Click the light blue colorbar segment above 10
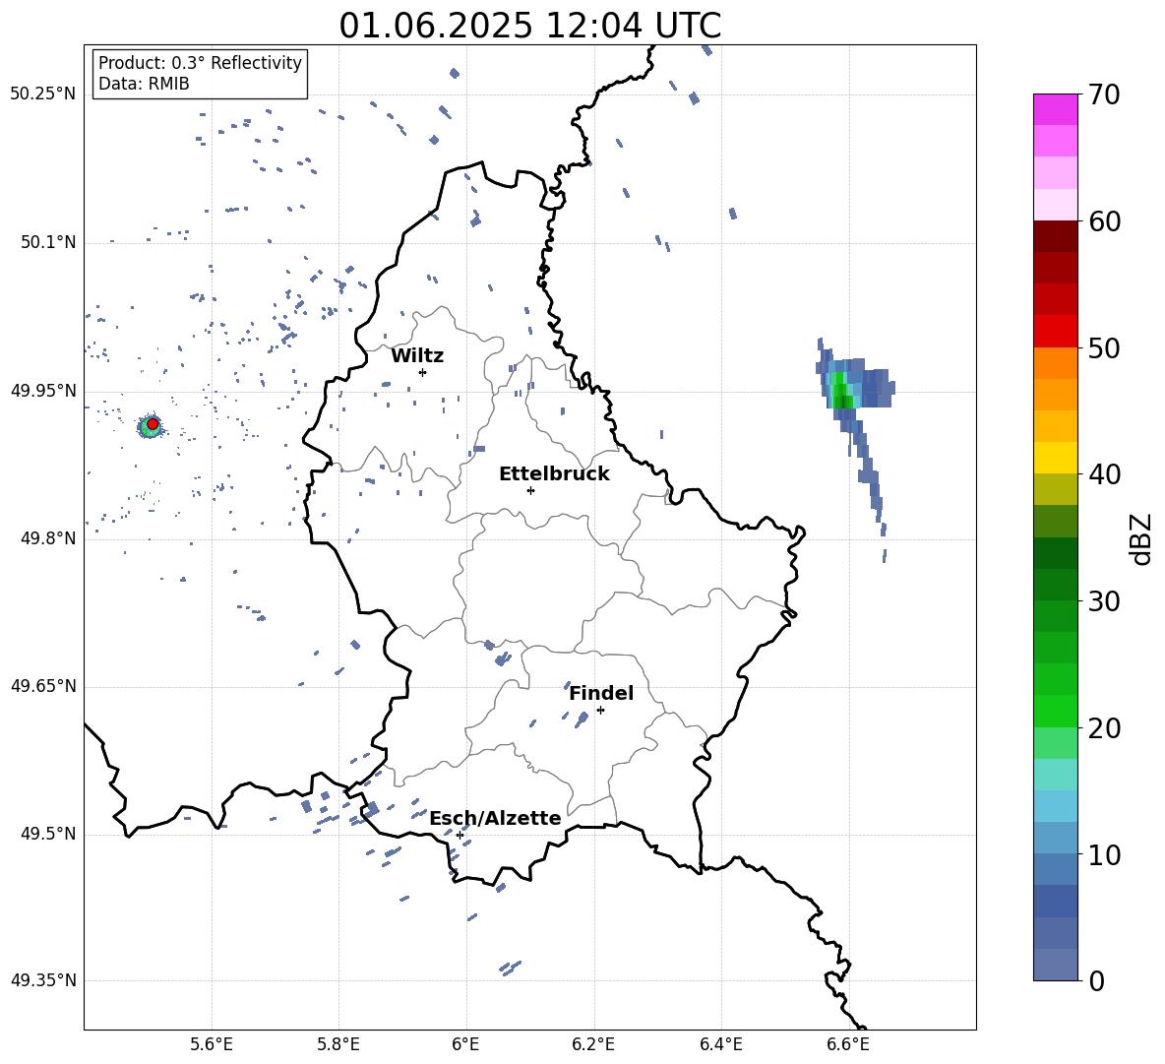1165x1064 pixels. pyautogui.click(x=1055, y=806)
